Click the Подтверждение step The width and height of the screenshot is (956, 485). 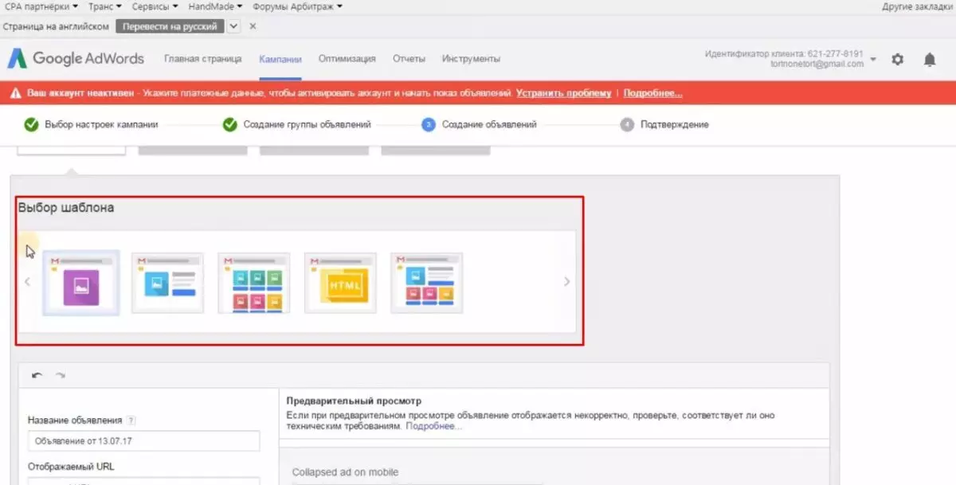664,124
